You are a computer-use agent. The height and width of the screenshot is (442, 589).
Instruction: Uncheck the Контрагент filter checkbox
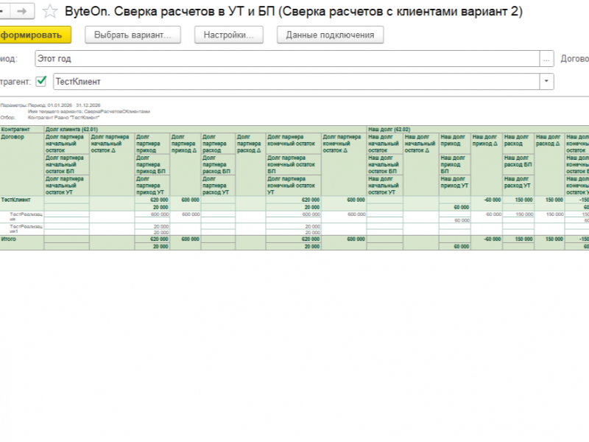pos(41,81)
